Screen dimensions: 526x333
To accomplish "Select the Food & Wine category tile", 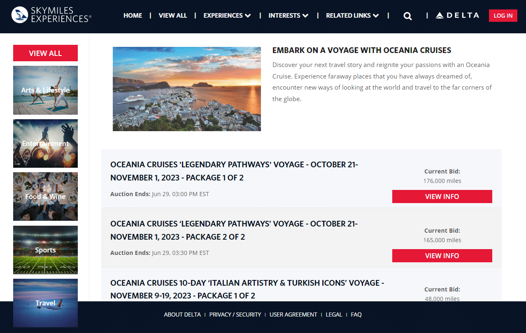I will point(45,197).
